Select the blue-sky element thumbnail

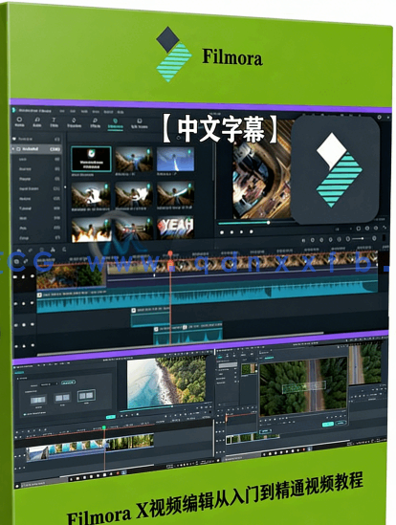coord(175,160)
